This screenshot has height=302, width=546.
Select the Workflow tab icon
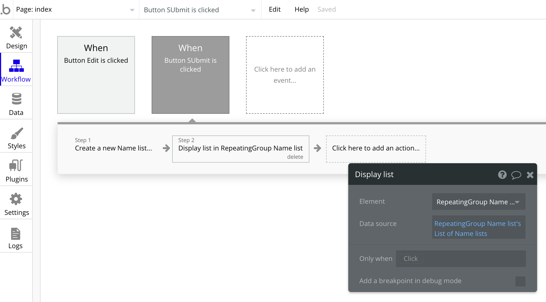16,66
